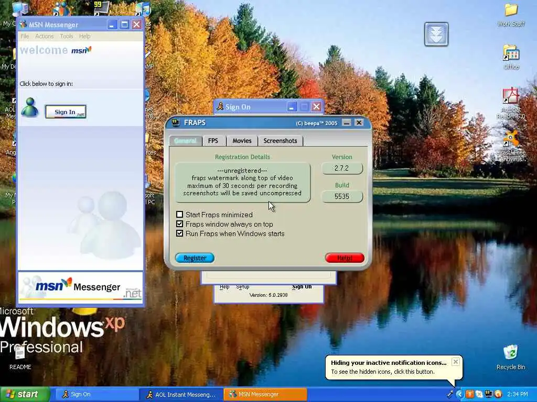Uncheck Fraps window always on top
The width and height of the screenshot is (537, 402).
coord(179,224)
